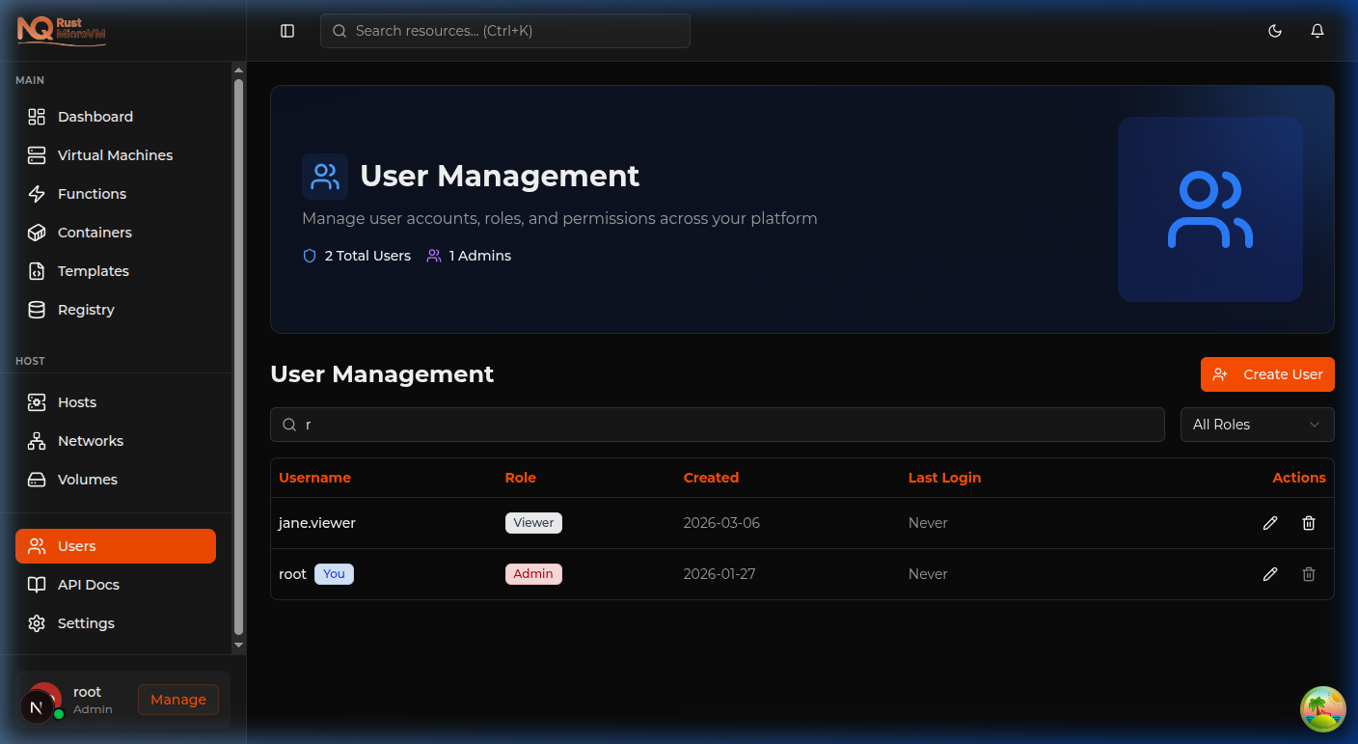The height and width of the screenshot is (744, 1358).
Task: Click the Manage button for root
Action: coord(178,700)
